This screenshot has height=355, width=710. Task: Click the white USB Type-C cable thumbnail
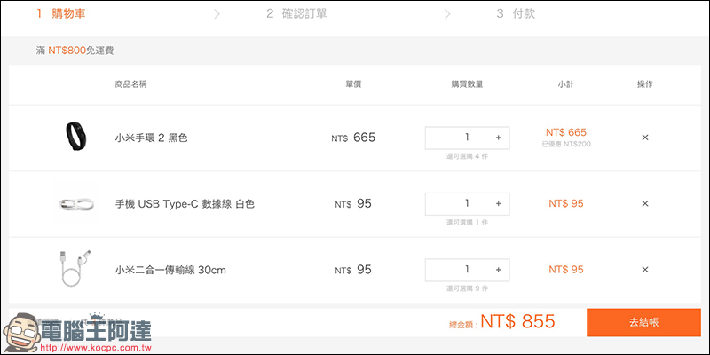76,204
